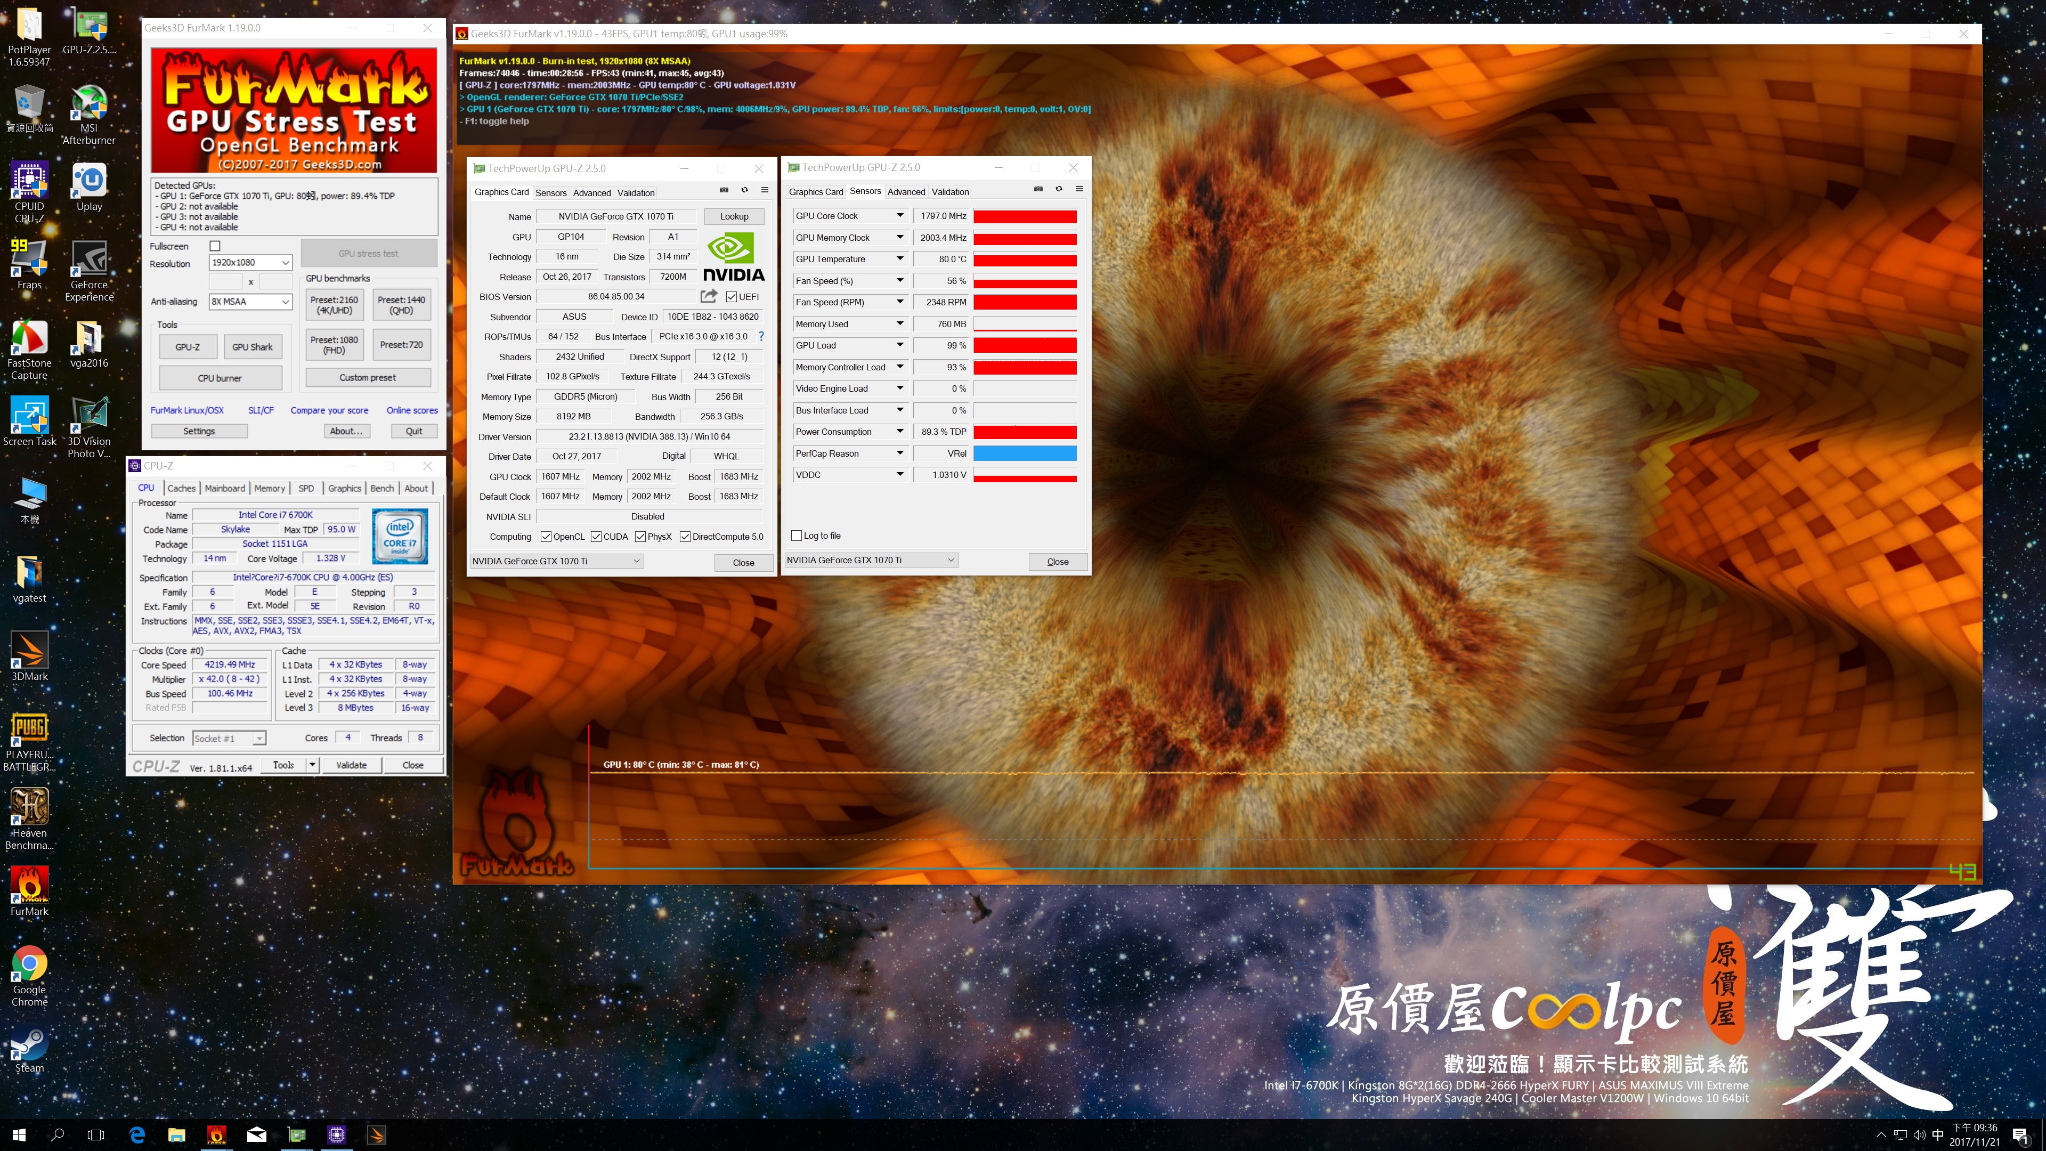Switch to SPD tab in CPU-Z
2046x1151 pixels.
tap(306, 489)
